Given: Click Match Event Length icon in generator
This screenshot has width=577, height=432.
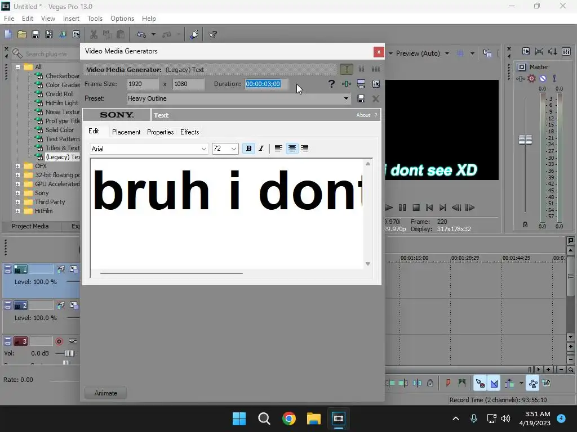Looking at the screenshot, I should click(361, 84).
